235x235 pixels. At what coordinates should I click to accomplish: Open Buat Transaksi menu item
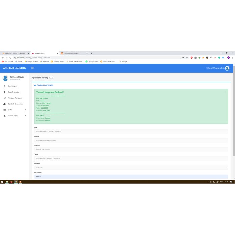click(14, 92)
